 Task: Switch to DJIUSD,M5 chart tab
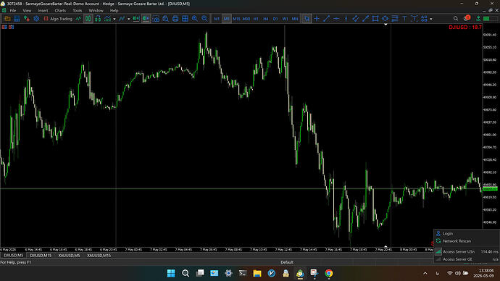[x=13, y=256]
